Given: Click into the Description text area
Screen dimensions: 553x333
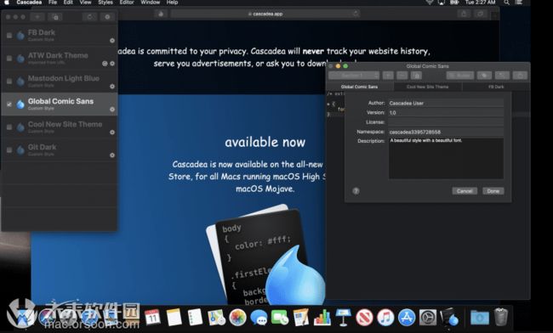Looking at the screenshot, I should coord(446,158).
